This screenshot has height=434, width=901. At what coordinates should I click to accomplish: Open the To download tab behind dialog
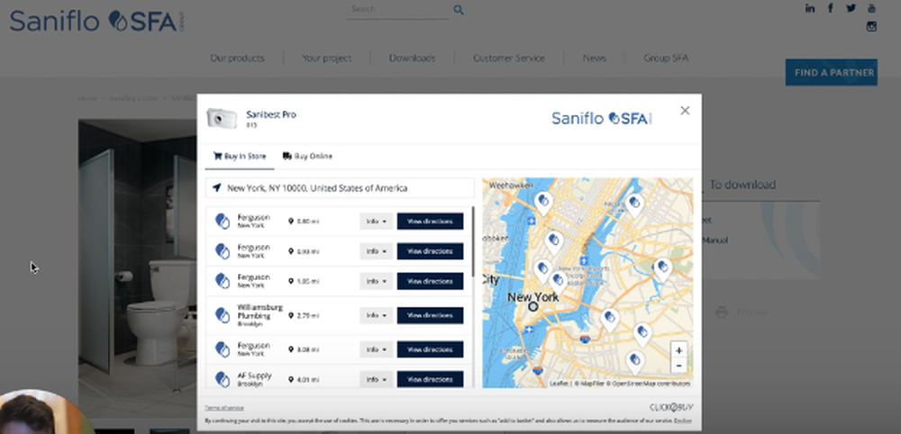click(742, 185)
